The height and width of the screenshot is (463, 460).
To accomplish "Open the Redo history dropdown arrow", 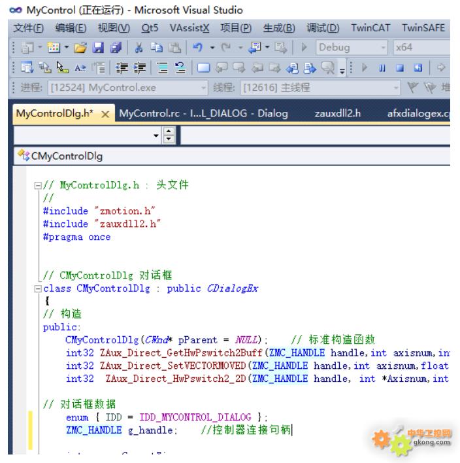I will coord(240,48).
